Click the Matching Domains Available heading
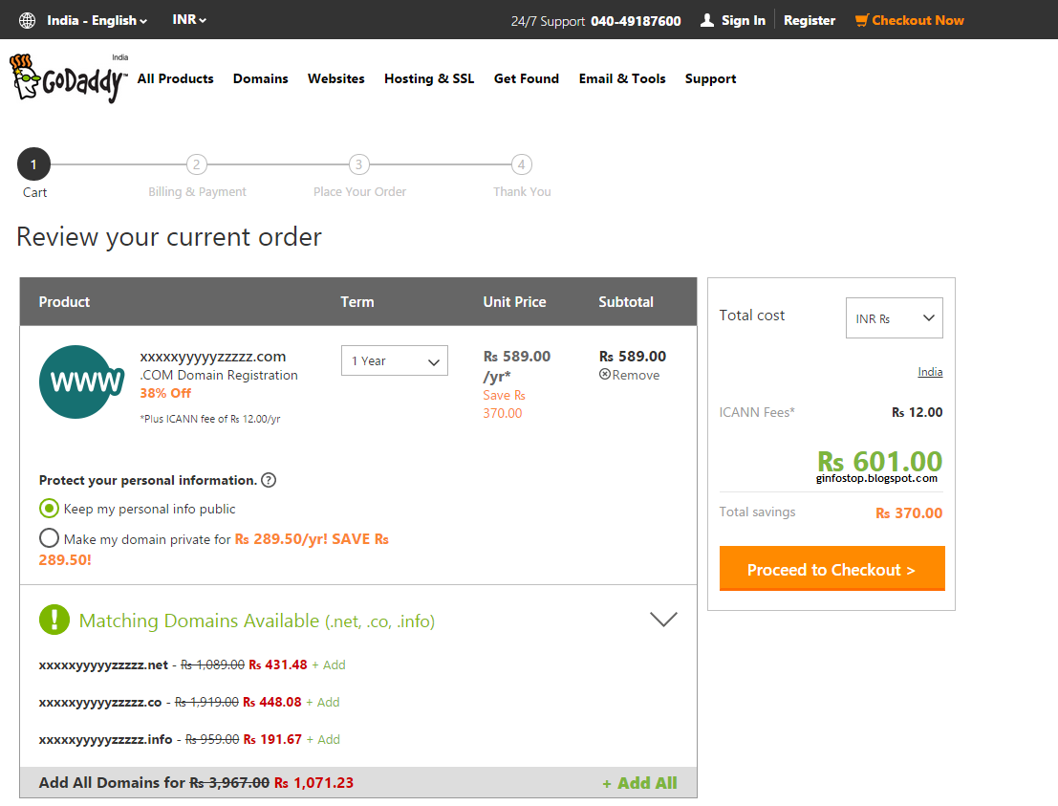The height and width of the screenshot is (806, 1058). tap(256, 621)
